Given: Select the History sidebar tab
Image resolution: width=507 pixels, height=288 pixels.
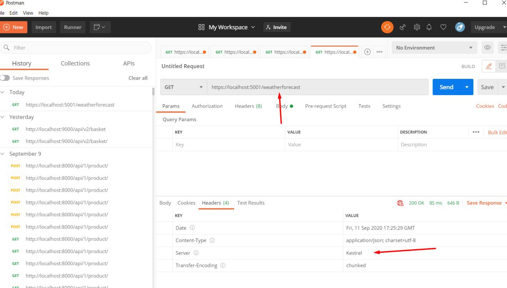Looking at the screenshot, I should 21,63.
